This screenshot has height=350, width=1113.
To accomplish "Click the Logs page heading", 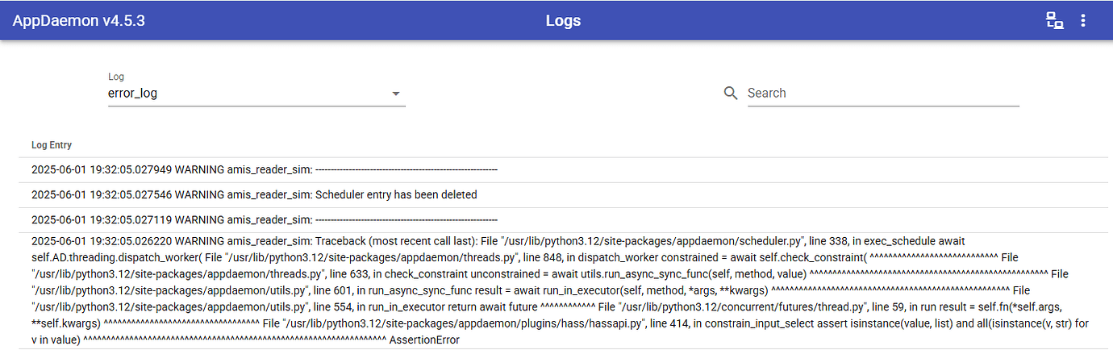I will pyautogui.click(x=563, y=20).
